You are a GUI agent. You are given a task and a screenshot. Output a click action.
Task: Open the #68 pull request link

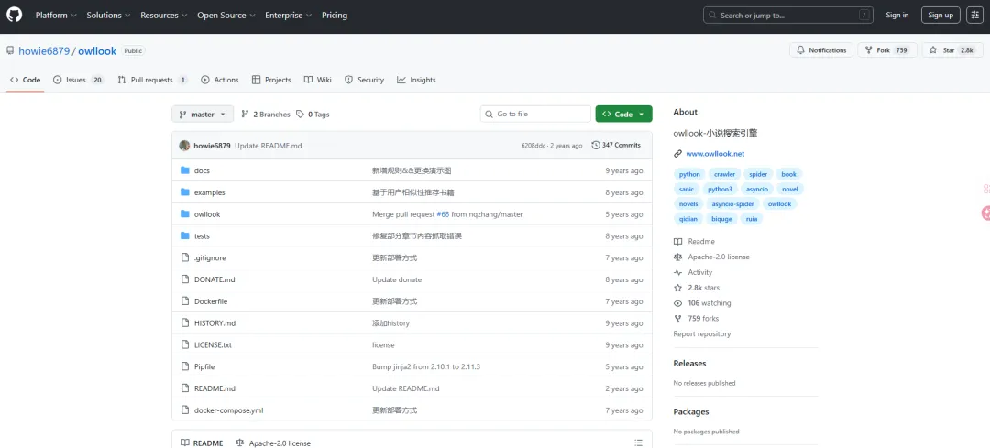(443, 213)
